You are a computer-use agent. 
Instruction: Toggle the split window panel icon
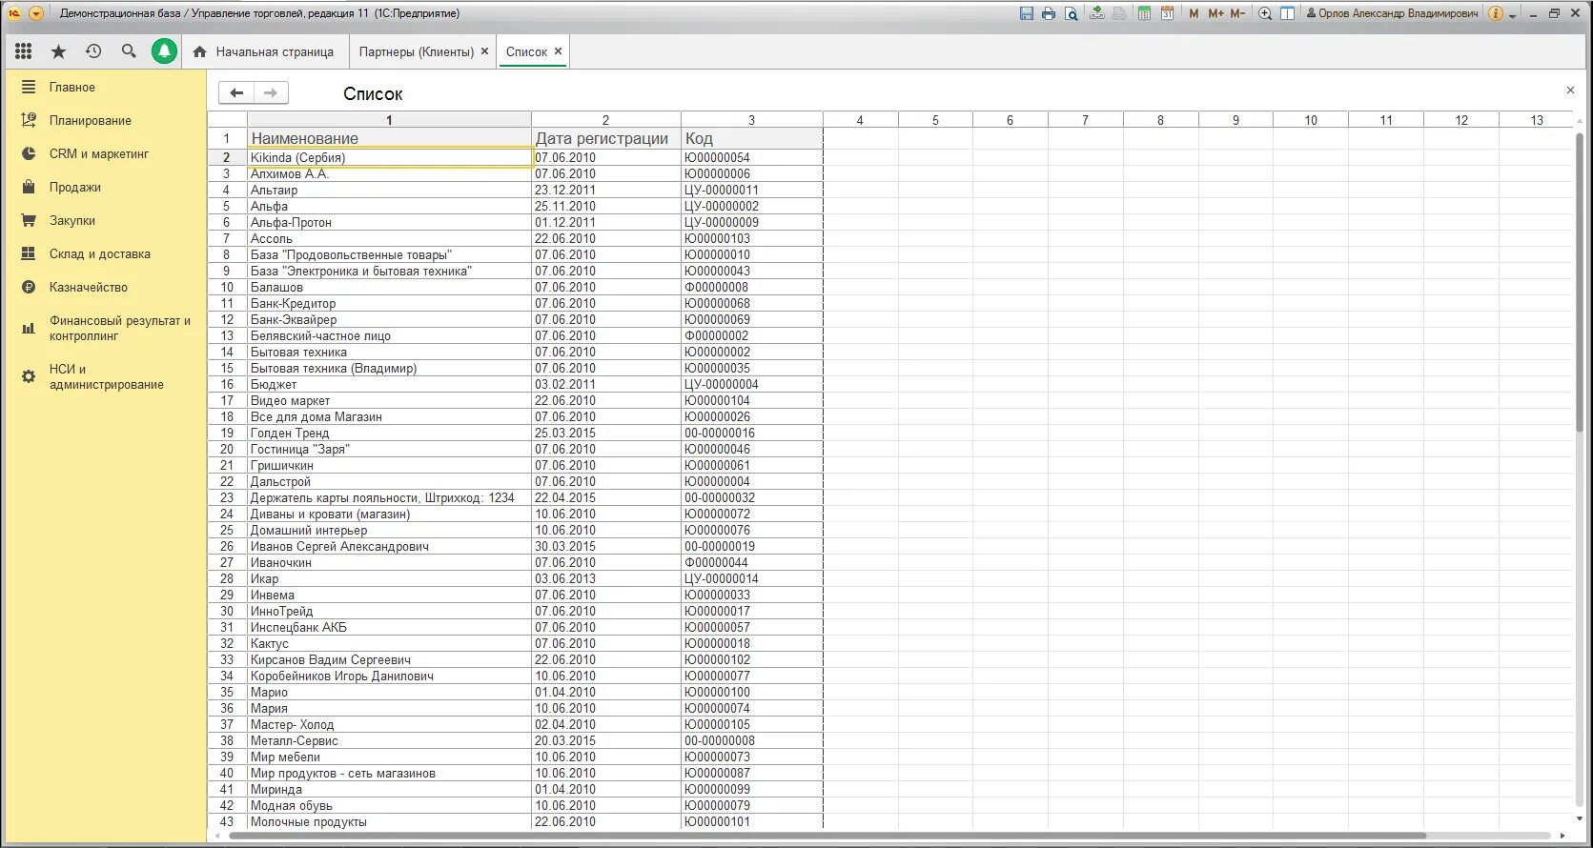(1287, 13)
